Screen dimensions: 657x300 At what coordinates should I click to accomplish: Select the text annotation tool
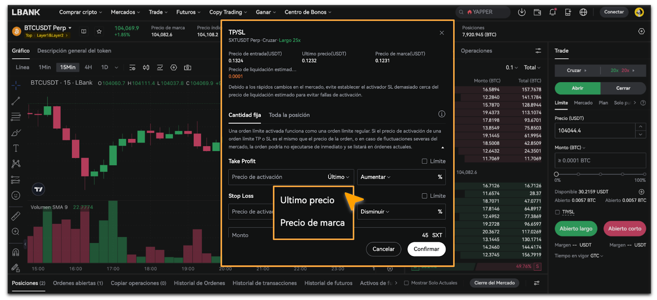[16, 148]
